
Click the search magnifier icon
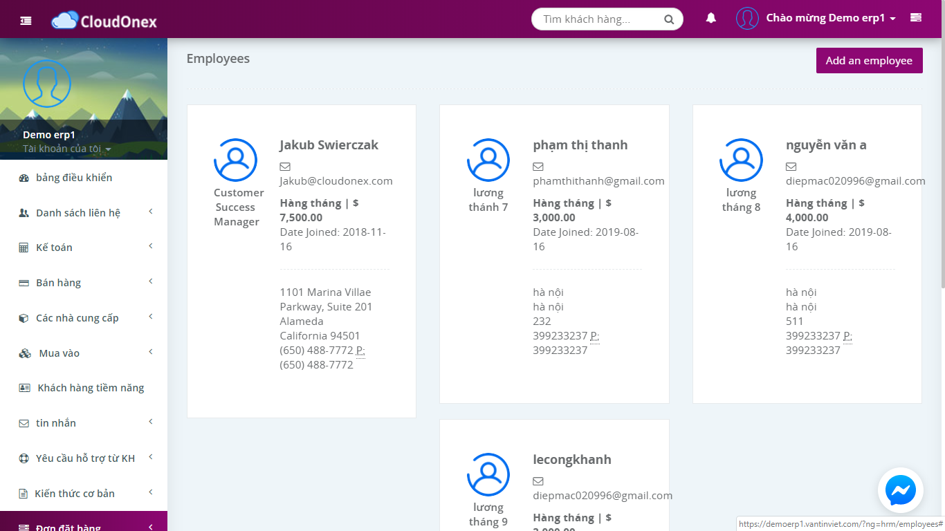[669, 19]
